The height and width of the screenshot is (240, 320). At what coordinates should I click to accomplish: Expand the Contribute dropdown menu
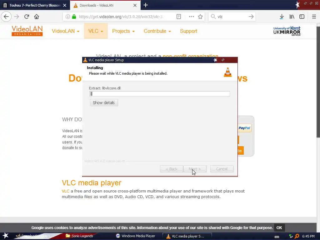pos(157,31)
